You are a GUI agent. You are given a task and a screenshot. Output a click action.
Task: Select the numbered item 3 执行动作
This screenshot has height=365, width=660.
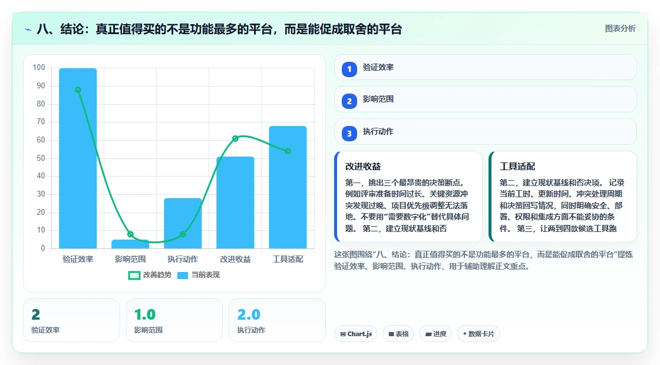[x=486, y=132]
